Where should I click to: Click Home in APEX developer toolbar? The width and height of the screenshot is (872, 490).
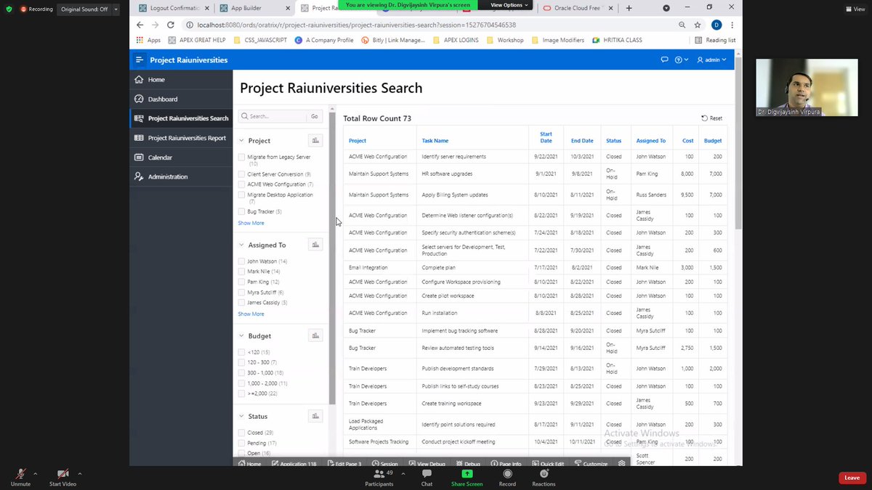pyautogui.click(x=249, y=464)
